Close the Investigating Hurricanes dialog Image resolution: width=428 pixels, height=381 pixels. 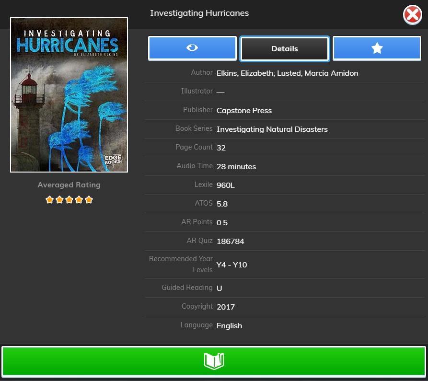point(412,15)
